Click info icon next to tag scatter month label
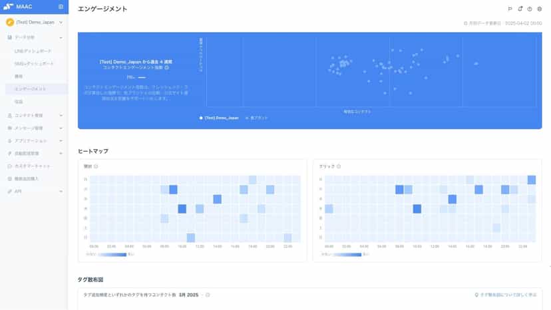The image size is (551, 310). click(208, 295)
